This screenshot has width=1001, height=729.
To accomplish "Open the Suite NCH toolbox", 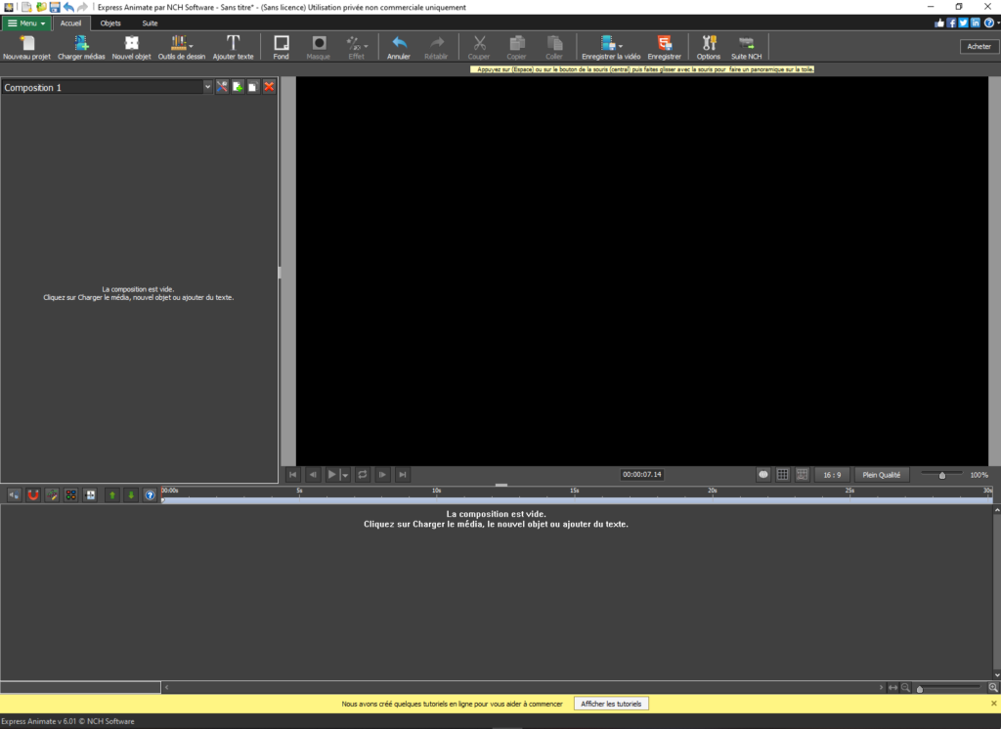I will 746,47.
